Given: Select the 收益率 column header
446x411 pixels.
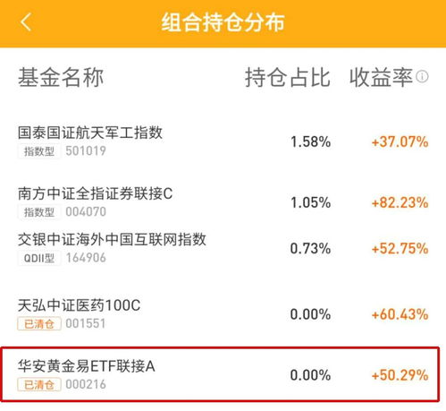Looking at the screenshot, I should coord(381,77).
